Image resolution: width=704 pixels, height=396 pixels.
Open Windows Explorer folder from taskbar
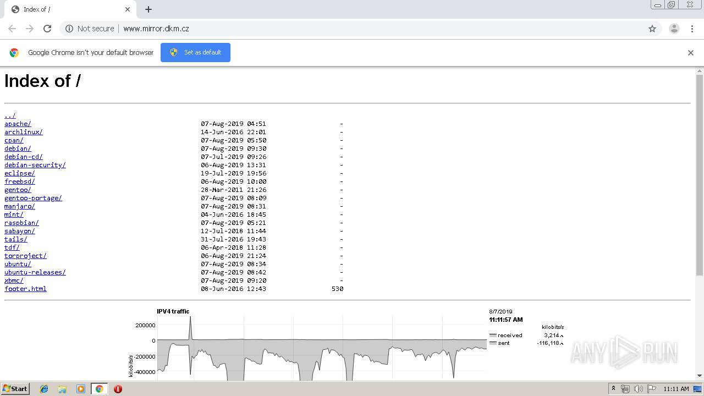(x=62, y=389)
